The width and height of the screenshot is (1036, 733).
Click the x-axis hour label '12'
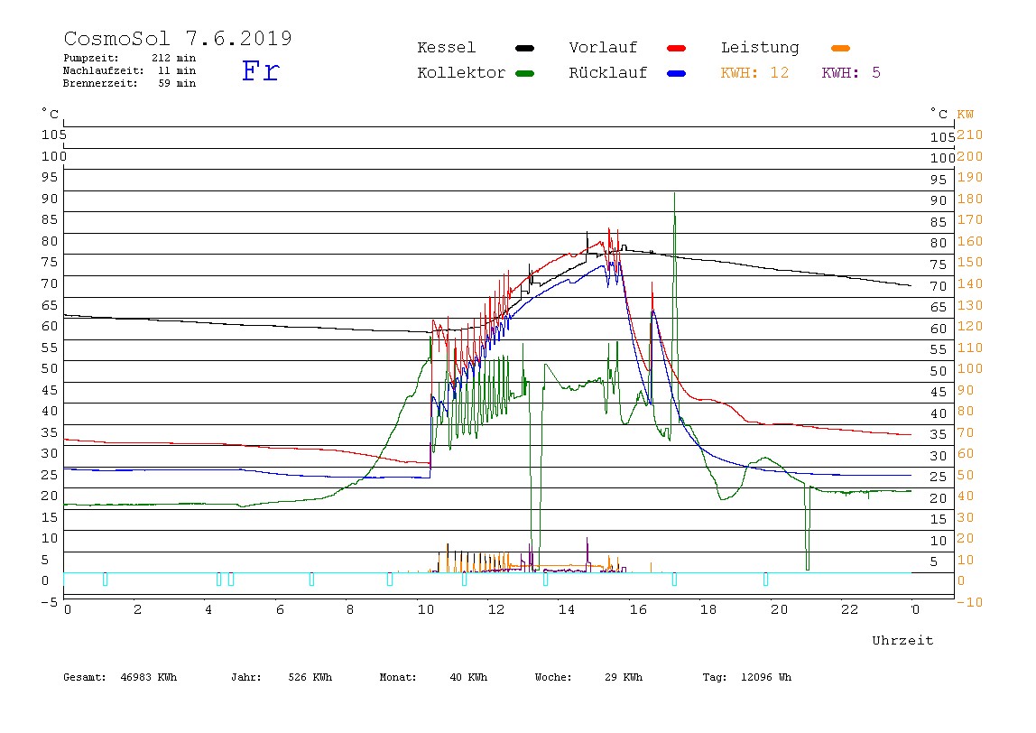[496, 609]
